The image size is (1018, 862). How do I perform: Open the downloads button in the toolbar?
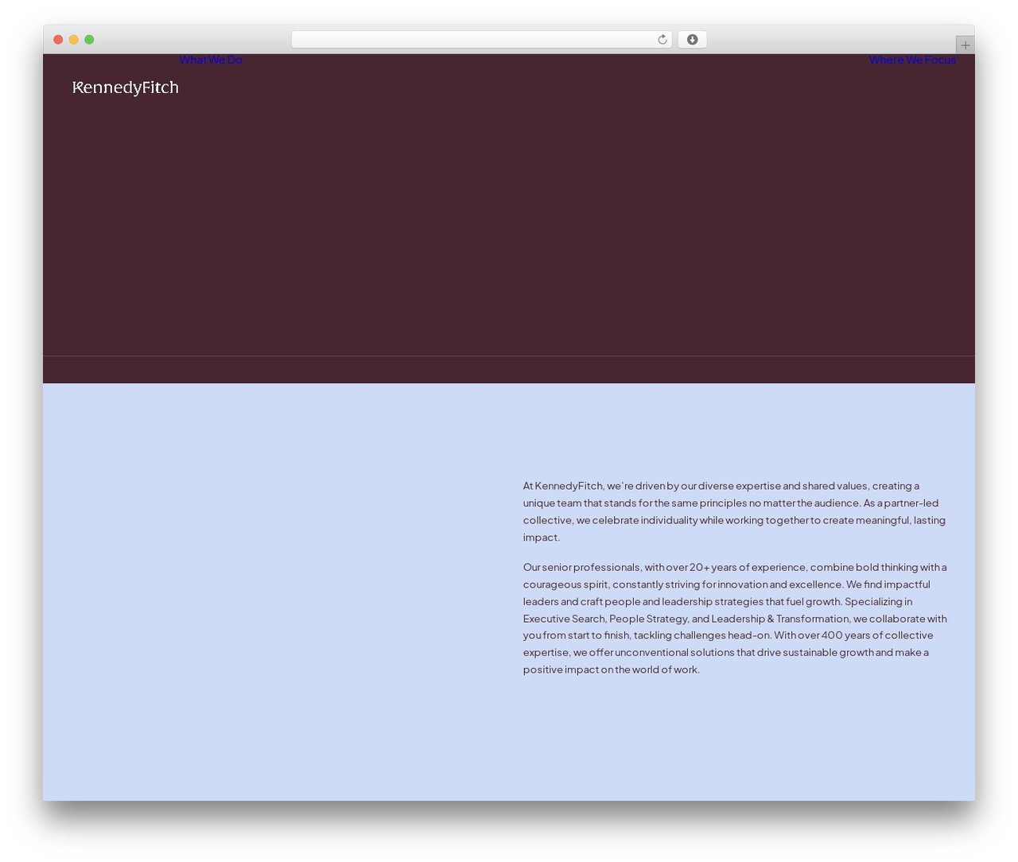click(x=692, y=40)
